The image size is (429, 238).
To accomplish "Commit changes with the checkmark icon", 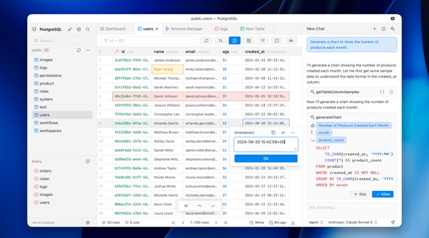I will 213,206.
